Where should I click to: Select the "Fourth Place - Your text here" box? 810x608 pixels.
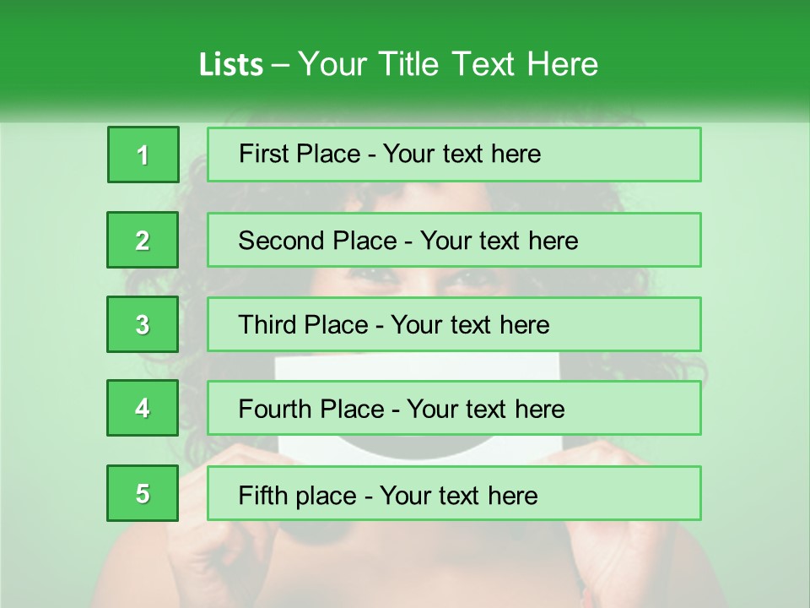tap(454, 409)
